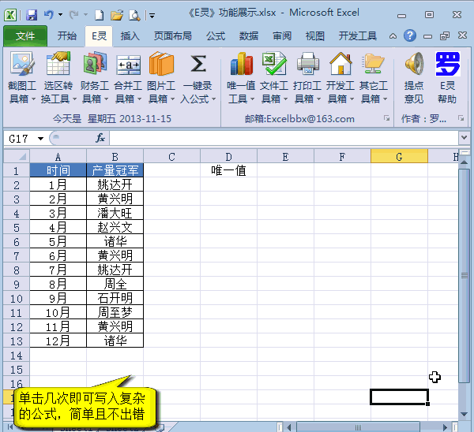474x432 pixels.
Task: Switch to the 插入 ribbon tab
Action: (x=130, y=35)
